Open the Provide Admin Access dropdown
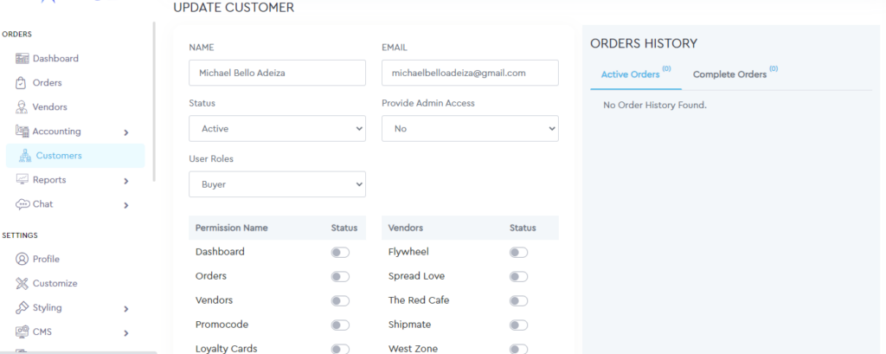 (470, 128)
